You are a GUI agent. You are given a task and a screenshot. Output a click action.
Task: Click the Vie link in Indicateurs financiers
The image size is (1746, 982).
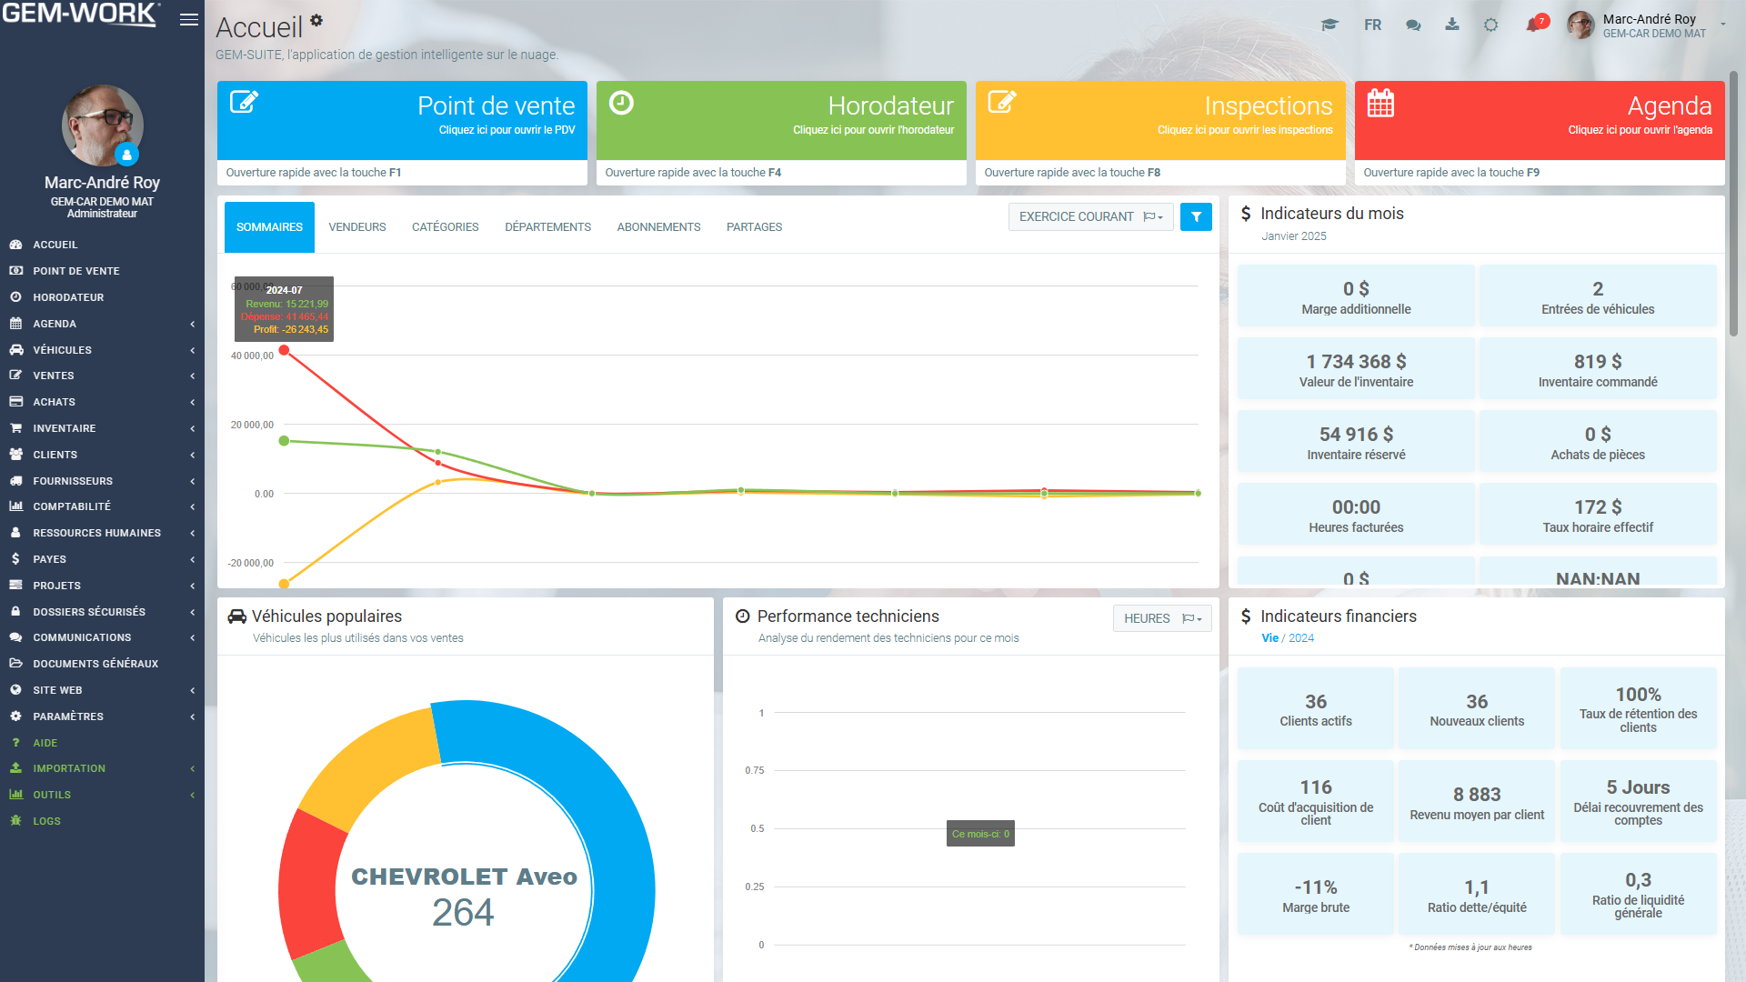[1269, 638]
